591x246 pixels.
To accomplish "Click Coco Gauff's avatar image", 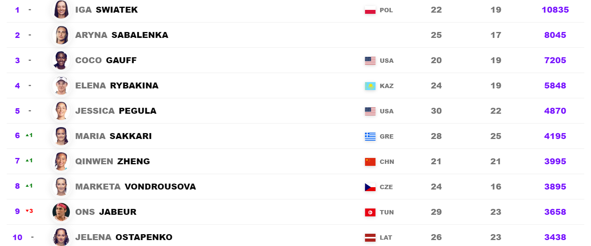I will [x=61, y=60].
